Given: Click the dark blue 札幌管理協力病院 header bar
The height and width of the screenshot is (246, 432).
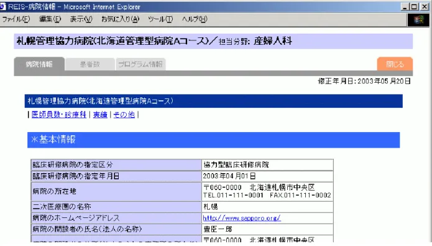Looking at the screenshot, I should click(x=214, y=101).
